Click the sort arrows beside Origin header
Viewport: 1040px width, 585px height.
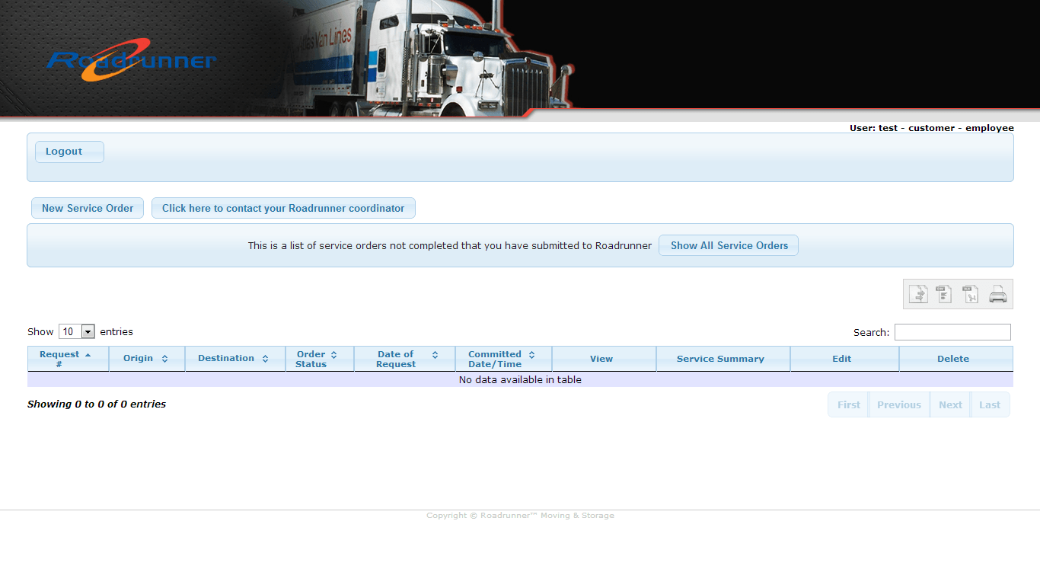pyautogui.click(x=164, y=359)
